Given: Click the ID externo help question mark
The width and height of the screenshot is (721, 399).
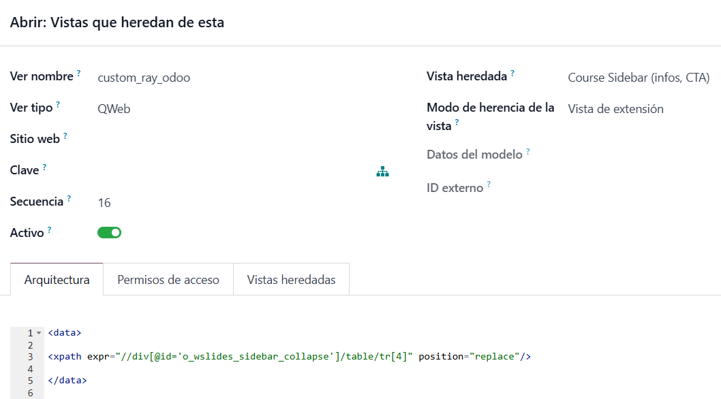Looking at the screenshot, I should (489, 185).
